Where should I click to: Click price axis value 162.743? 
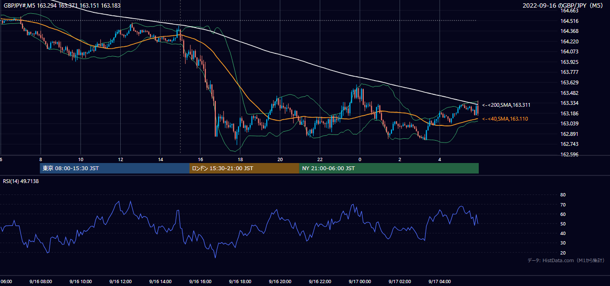(569, 144)
